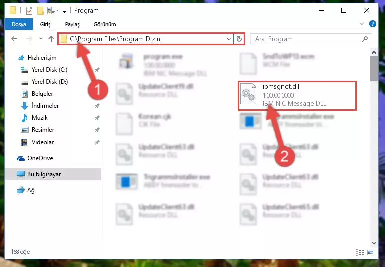The image size is (385, 267).
Task: Open recent locations dropdown arrow
Action: coord(41,38)
